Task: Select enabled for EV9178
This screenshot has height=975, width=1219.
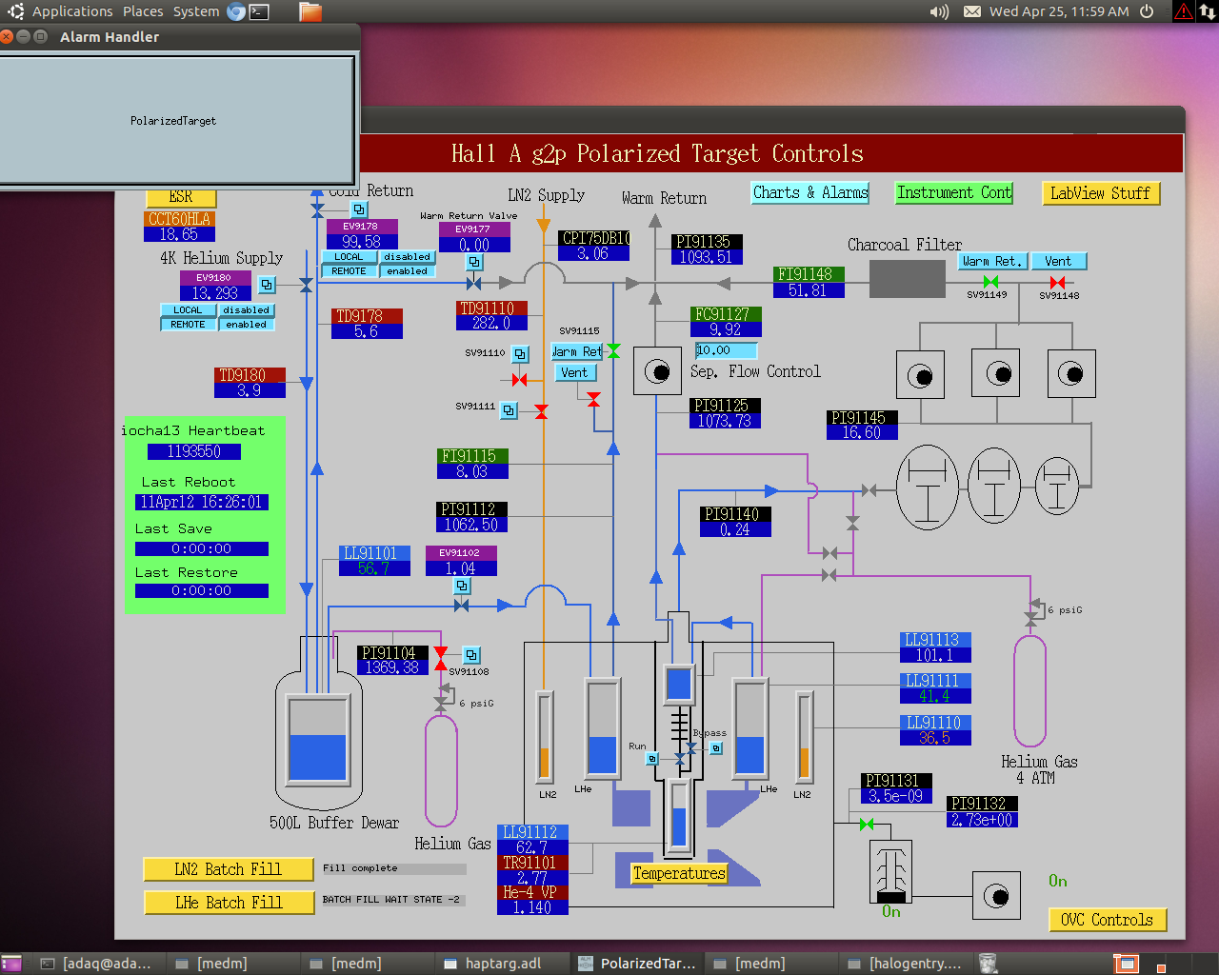Action: 408,271
